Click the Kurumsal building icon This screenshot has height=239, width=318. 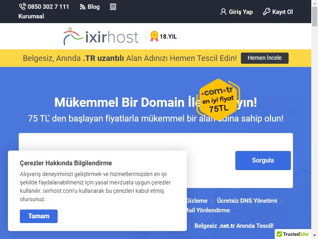coord(113,7)
